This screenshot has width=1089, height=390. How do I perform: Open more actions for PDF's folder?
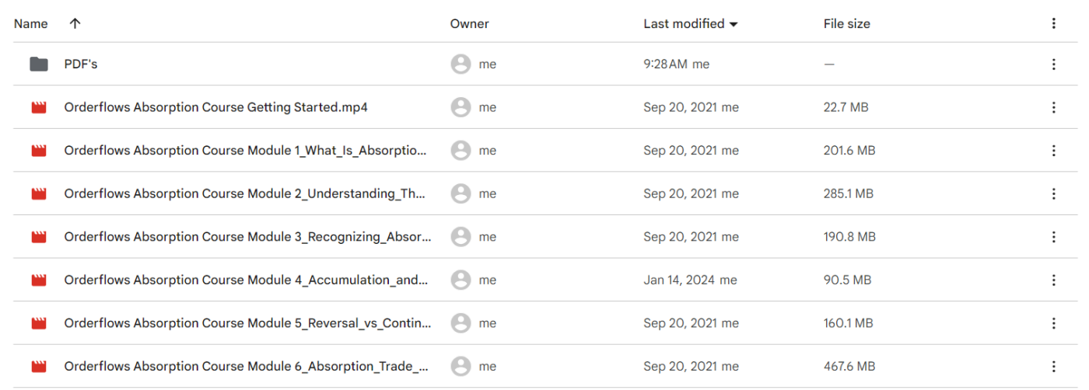pyautogui.click(x=1053, y=64)
